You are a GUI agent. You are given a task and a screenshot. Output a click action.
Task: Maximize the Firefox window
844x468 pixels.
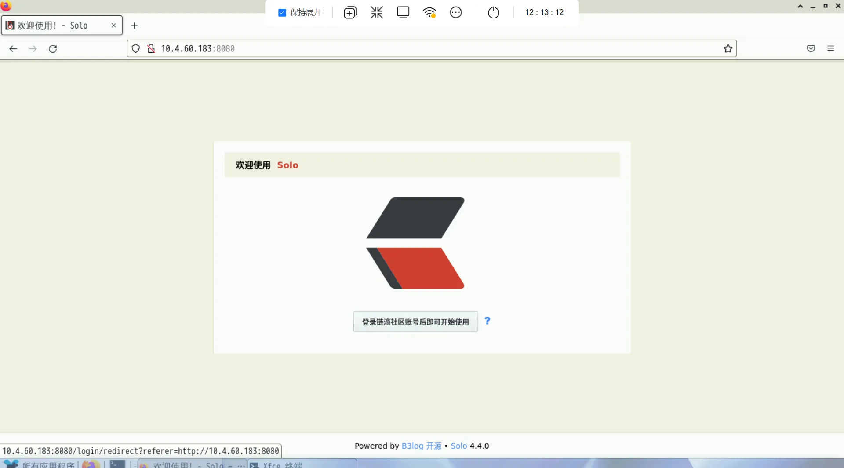pos(826,6)
